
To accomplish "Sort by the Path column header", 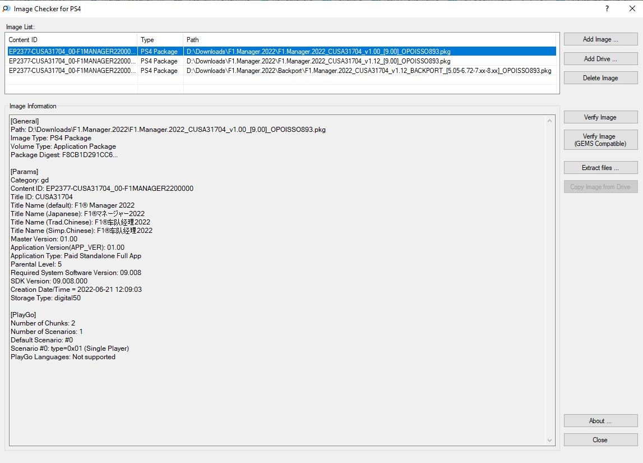I will [369, 40].
